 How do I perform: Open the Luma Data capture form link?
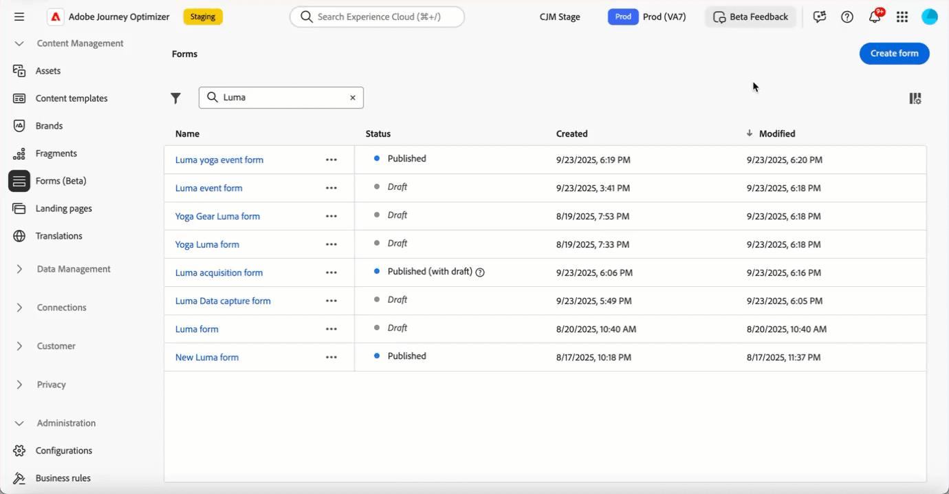223,301
